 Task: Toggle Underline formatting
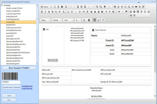click(49, 12)
